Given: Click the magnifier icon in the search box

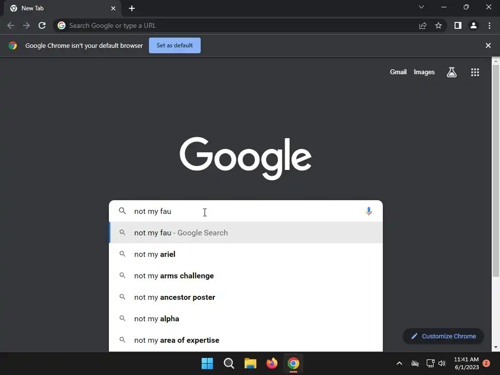Looking at the screenshot, I should click(x=122, y=211).
